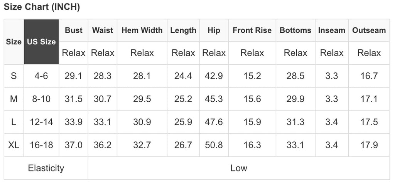Click the Low elasticity value cell
This screenshot has height=183, width=395.
[x=239, y=168]
